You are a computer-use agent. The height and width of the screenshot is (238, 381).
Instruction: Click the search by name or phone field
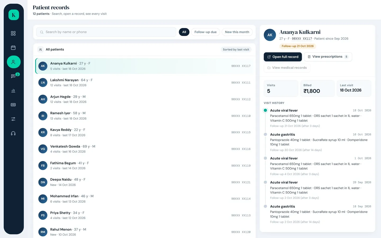(x=106, y=32)
